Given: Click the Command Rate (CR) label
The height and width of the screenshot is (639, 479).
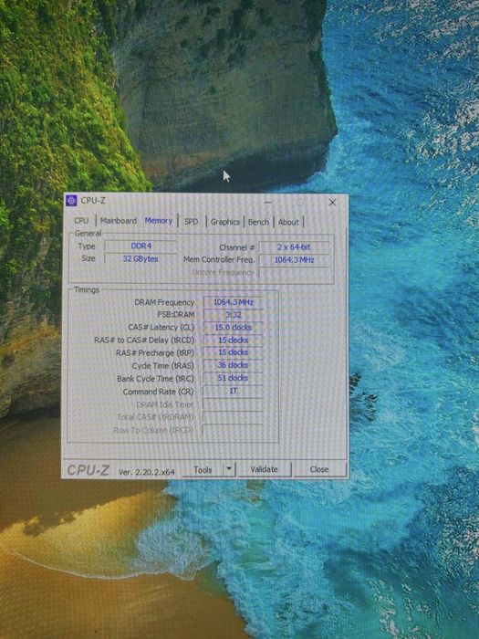Looking at the screenshot, I should pyautogui.click(x=158, y=392).
